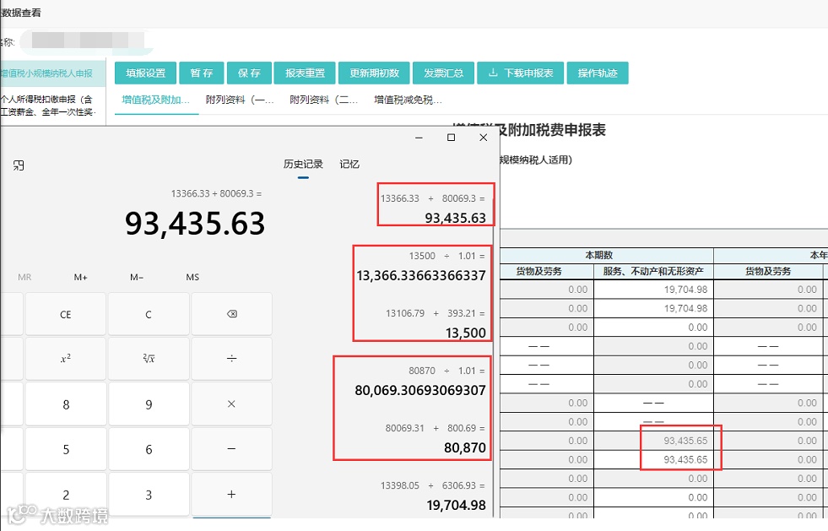This screenshot has width=828, height=531.
Task: Open the 增值税减免税 tab
Action: click(408, 100)
